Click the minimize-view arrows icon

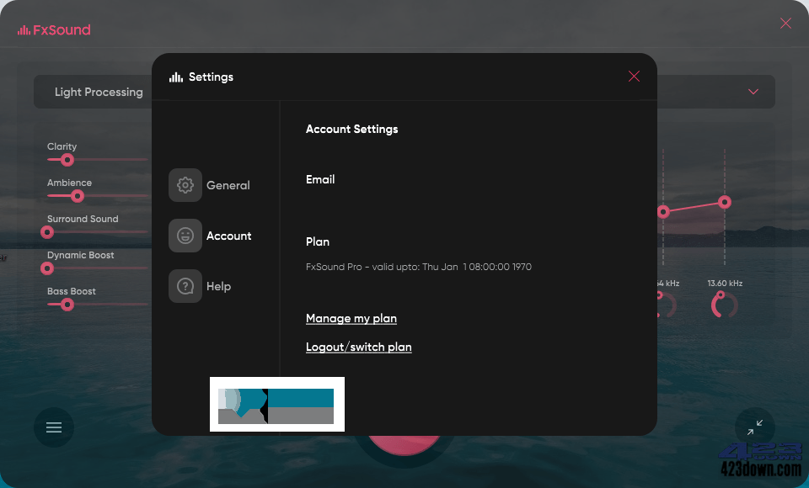tap(755, 427)
